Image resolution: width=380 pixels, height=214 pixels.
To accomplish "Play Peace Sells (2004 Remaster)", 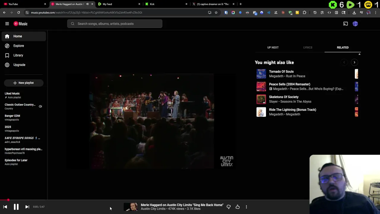I will (x=289, y=84).
